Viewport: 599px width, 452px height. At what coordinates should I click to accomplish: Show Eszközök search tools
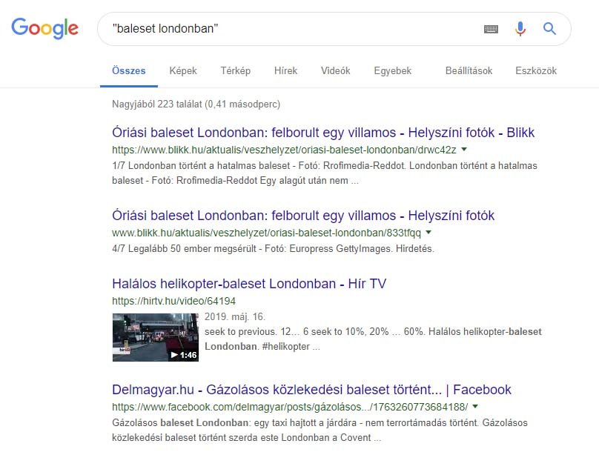535,70
